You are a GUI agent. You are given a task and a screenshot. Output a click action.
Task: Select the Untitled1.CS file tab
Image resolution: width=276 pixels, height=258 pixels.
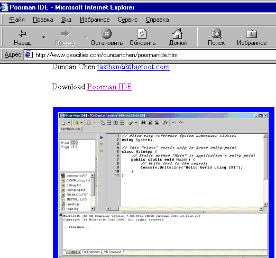(71, 129)
